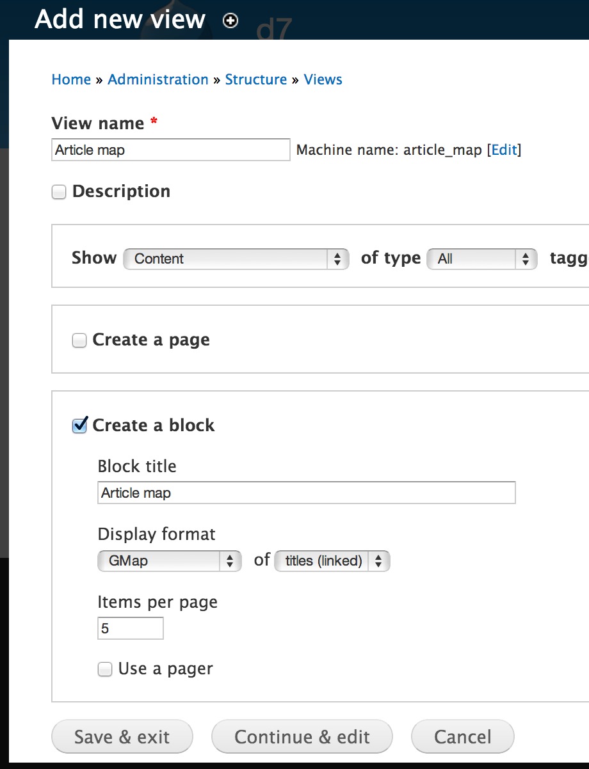Image resolution: width=589 pixels, height=769 pixels.
Task: Uncheck the Create a block checkbox
Action: click(79, 425)
